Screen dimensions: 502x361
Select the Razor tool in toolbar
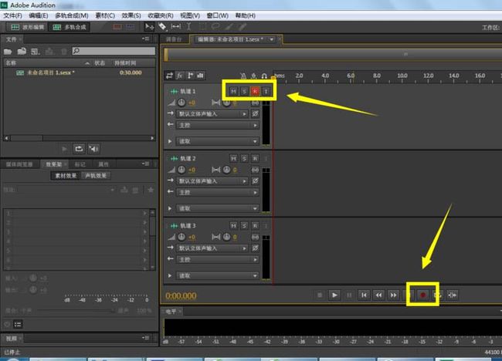click(162, 26)
